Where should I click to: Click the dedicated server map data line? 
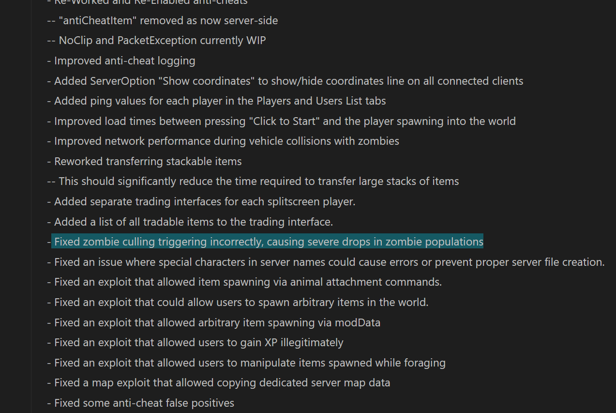(219, 382)
